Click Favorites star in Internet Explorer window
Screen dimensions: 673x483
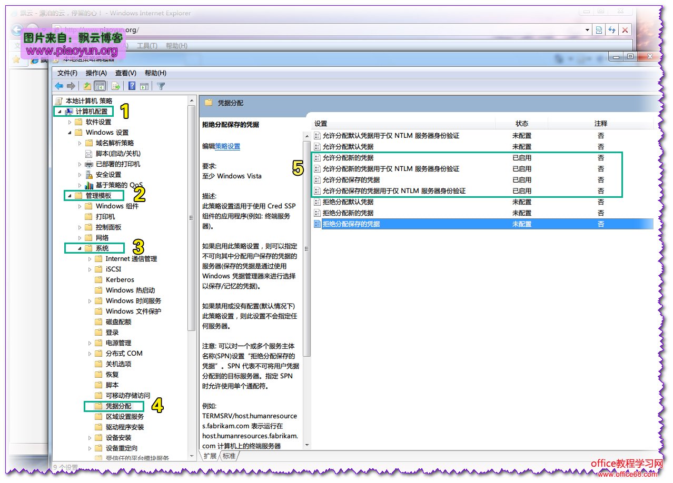[17, 59]
